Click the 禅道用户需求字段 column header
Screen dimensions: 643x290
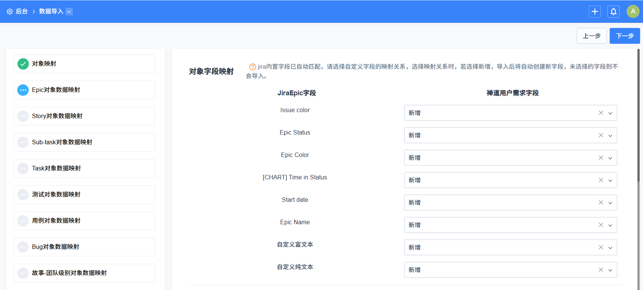(x=513, y=93)
